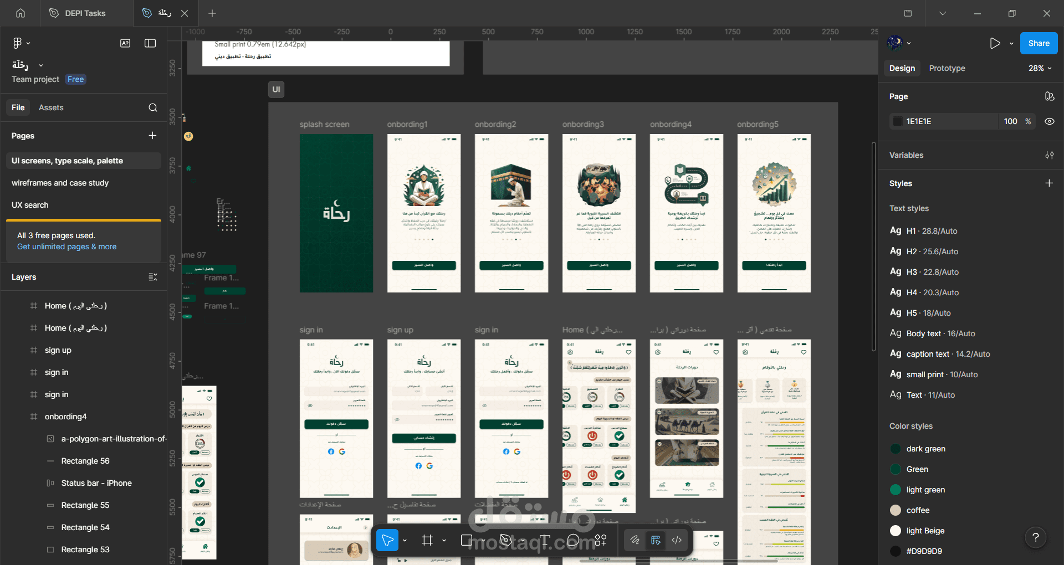Select the Pen tool
This screenshot has height=565, width=1064.
[x=505, y=540]
